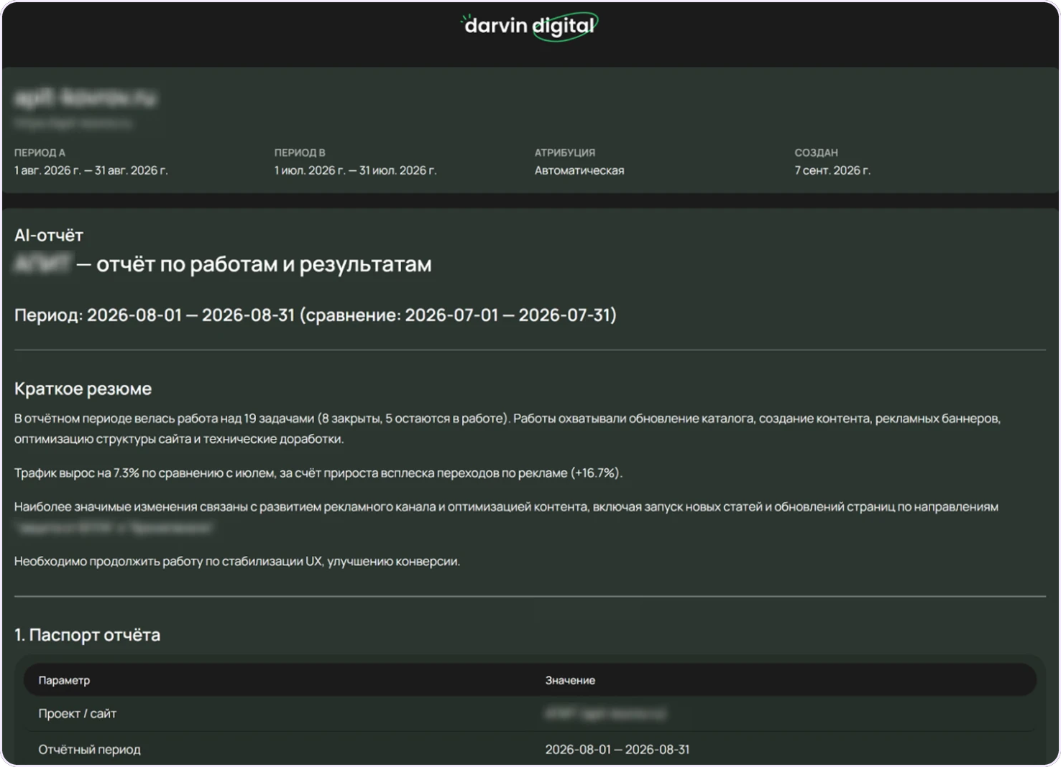This screenshot has width=1061, height=767.
Task: Click the 'AI-отчёт' heading
Action: point(49,235)
